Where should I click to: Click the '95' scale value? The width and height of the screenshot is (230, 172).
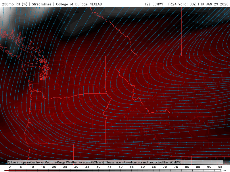click(x=220, y=167)
